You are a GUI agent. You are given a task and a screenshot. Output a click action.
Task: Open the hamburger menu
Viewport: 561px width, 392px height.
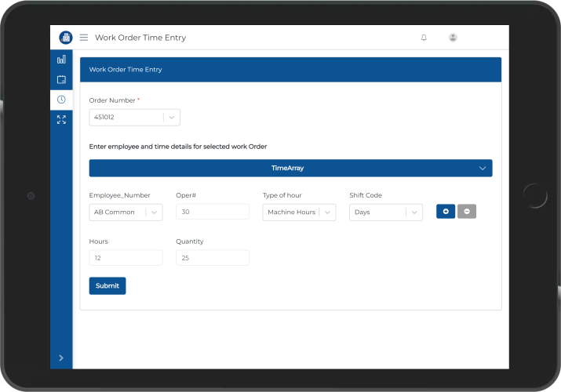coord(84,37)
